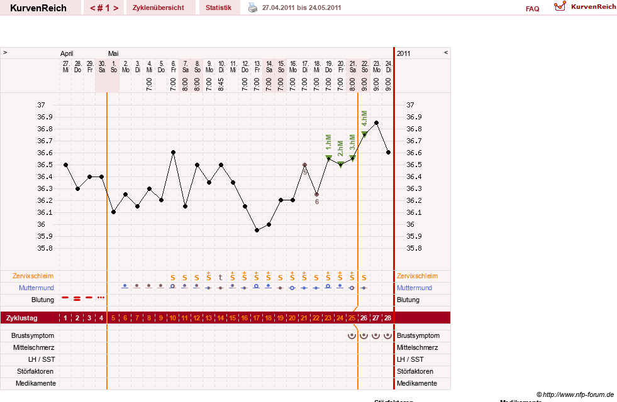Select the 2.hM green triangle marker

pos(341,165)
